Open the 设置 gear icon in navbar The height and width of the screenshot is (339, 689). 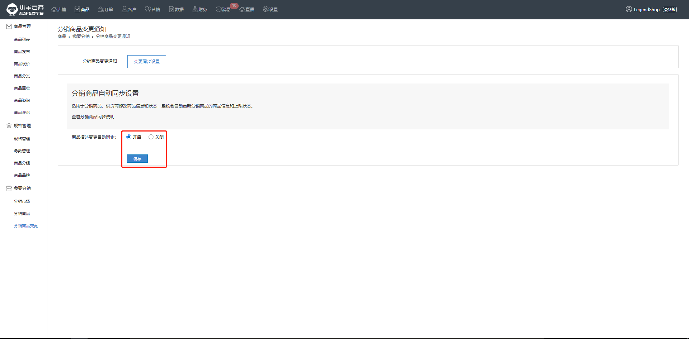click(x=266, y=9)
